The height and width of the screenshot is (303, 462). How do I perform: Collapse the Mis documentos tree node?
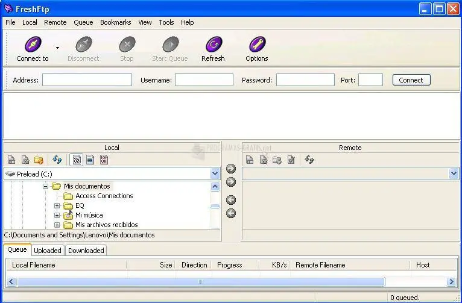(x=45, y=186)
